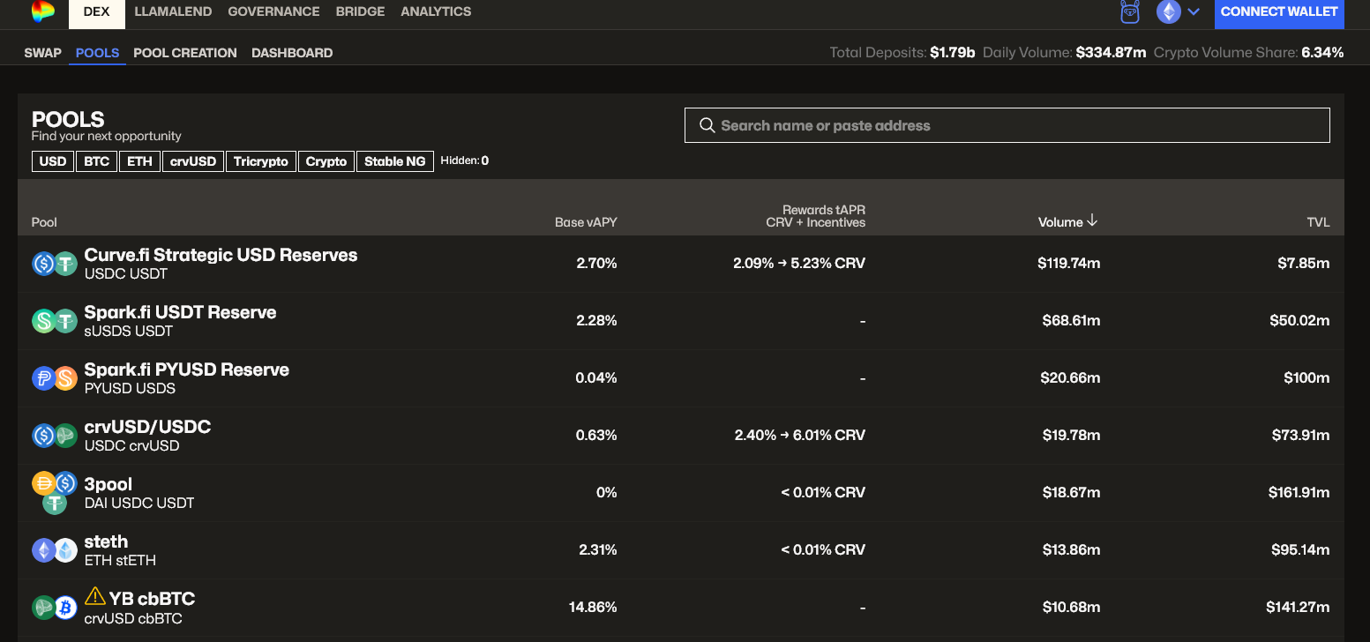
Task: Click the $13.86m volume for steth
Action: 1071,549
